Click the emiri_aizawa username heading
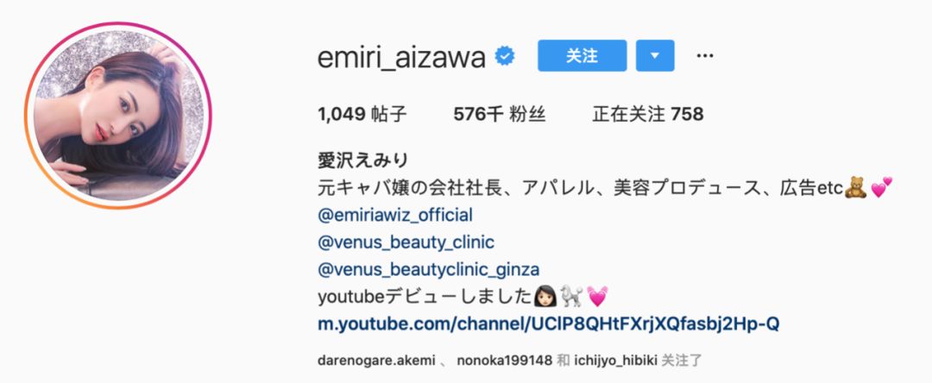 pos(402,58)
